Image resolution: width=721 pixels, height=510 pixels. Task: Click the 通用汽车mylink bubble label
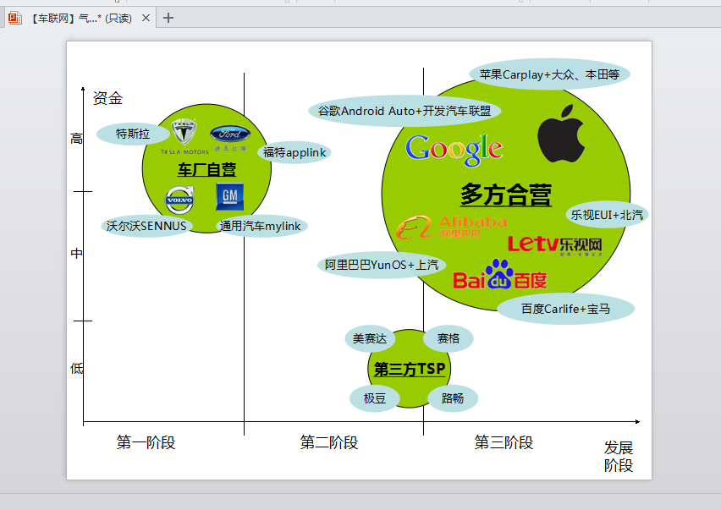pyautogui.click(x=261, y=226)
